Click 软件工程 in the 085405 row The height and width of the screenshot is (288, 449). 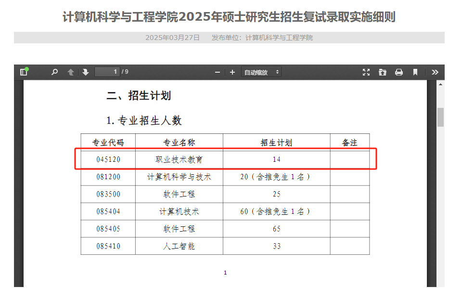(x=179, y=229)
